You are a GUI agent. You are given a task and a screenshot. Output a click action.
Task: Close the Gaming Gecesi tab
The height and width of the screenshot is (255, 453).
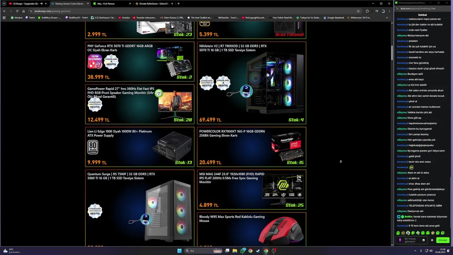[x=88, y=4]
